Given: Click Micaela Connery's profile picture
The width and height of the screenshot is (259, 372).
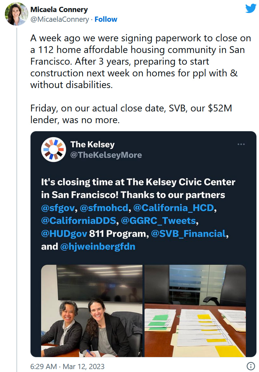Looking at the screenshot, I should click(16, 14).
